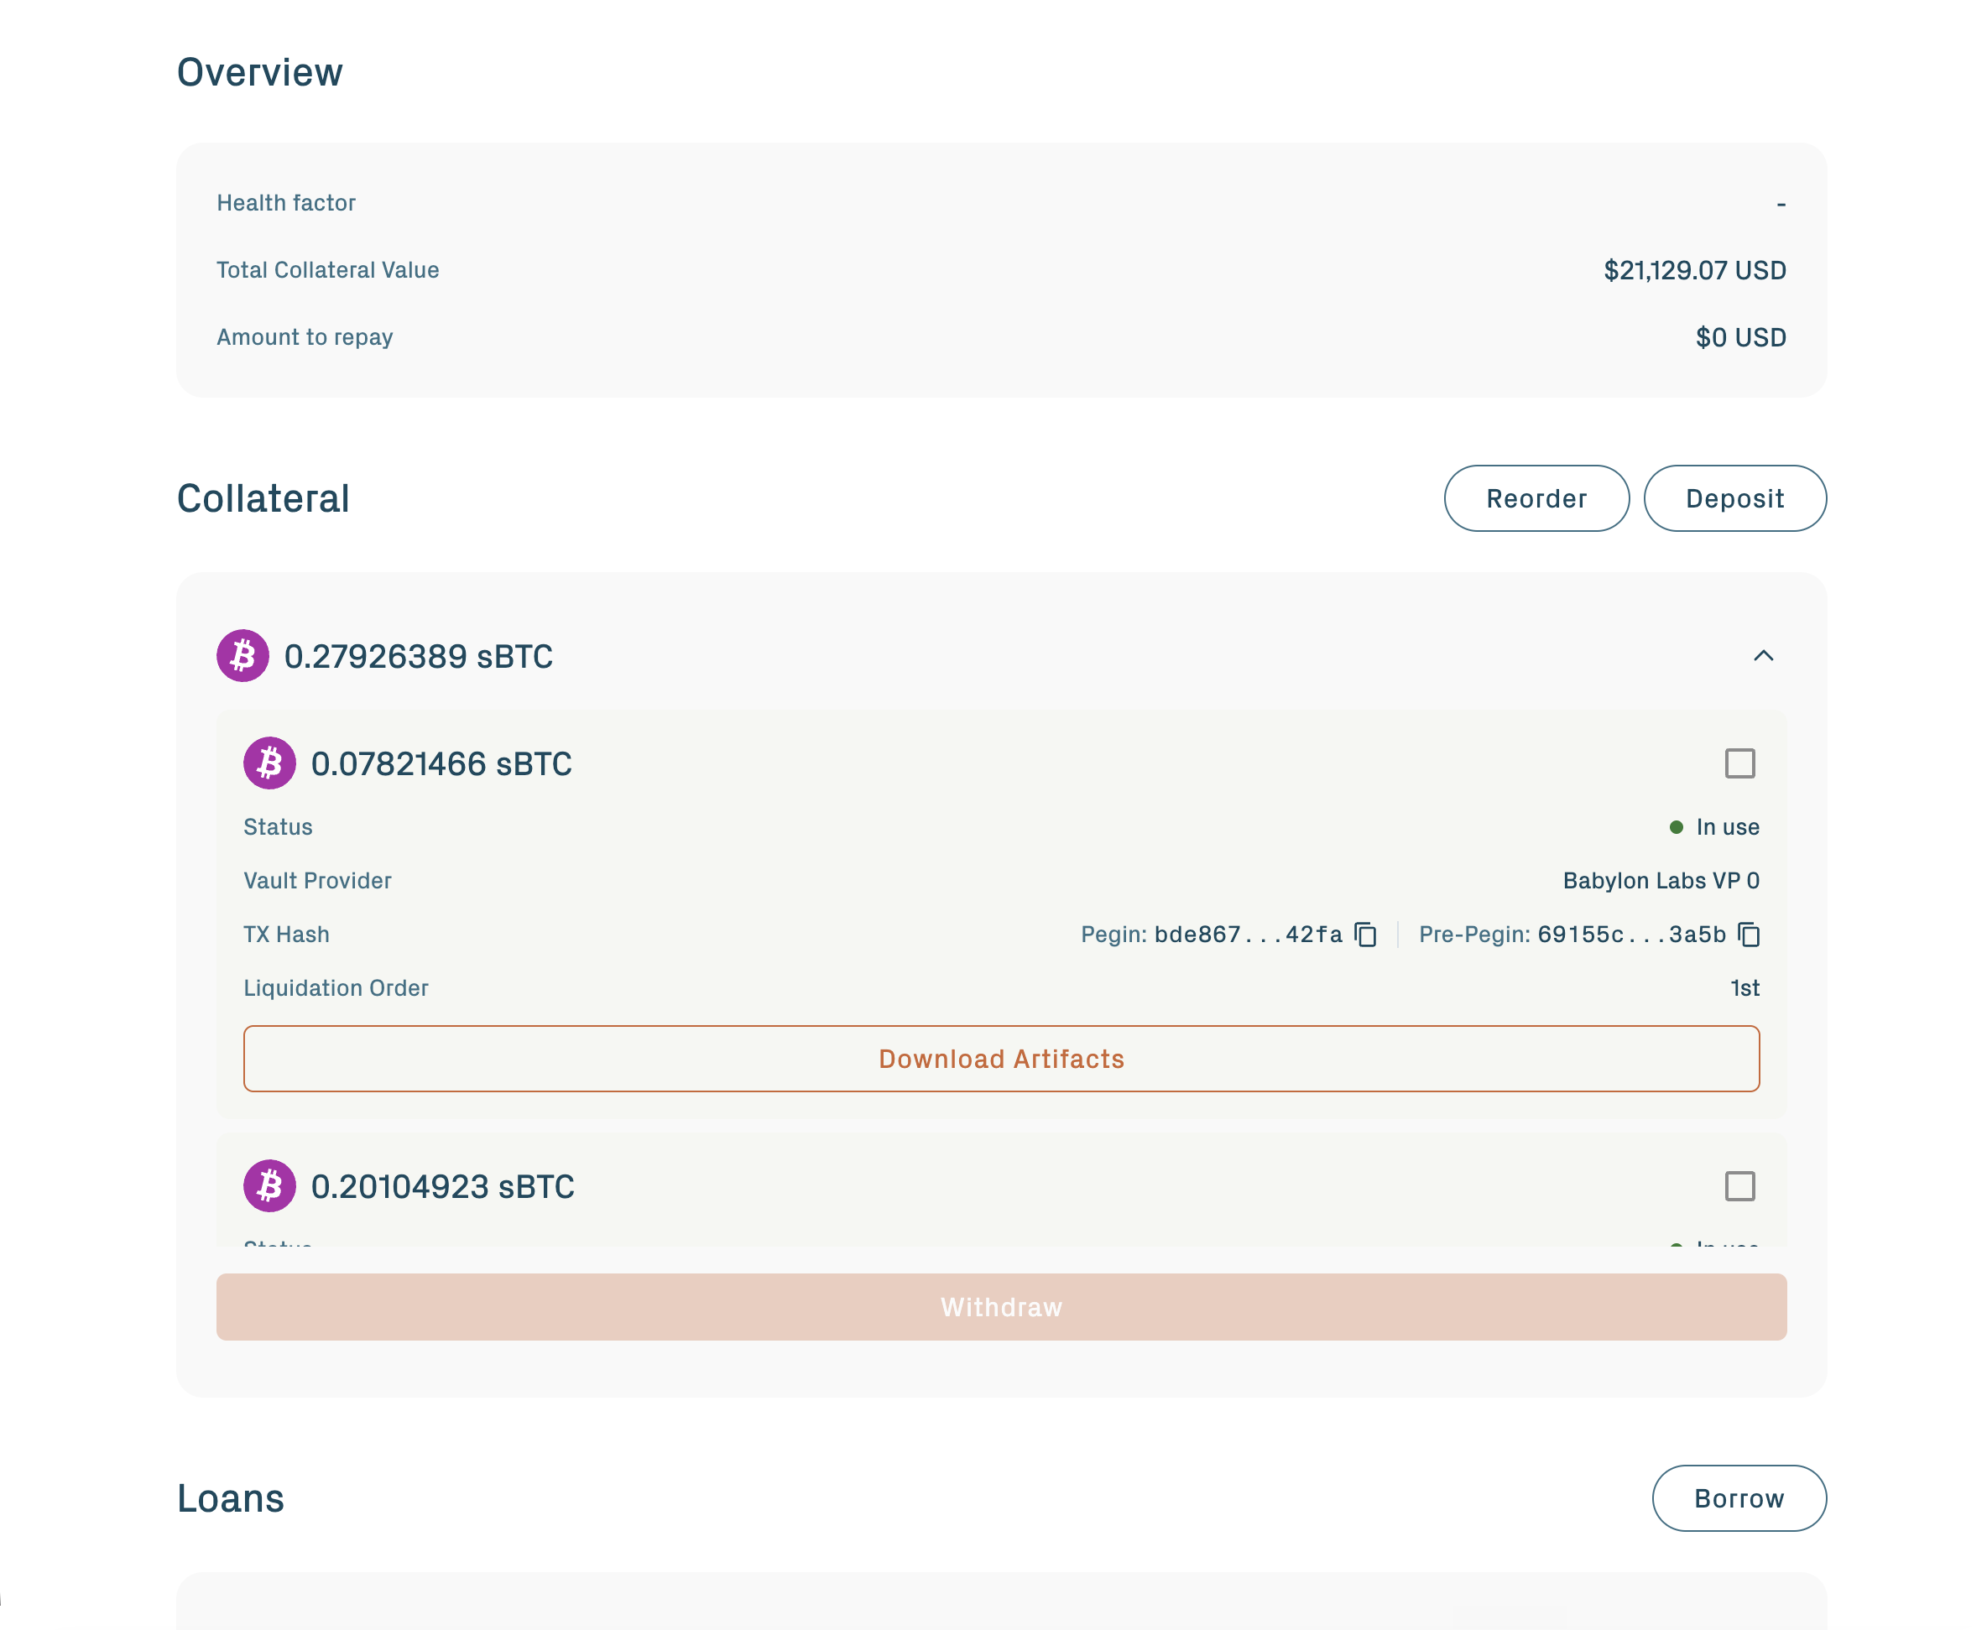
Task: Click the Borrow button
Action: pyautogui.click(x=1739, y=1498)
